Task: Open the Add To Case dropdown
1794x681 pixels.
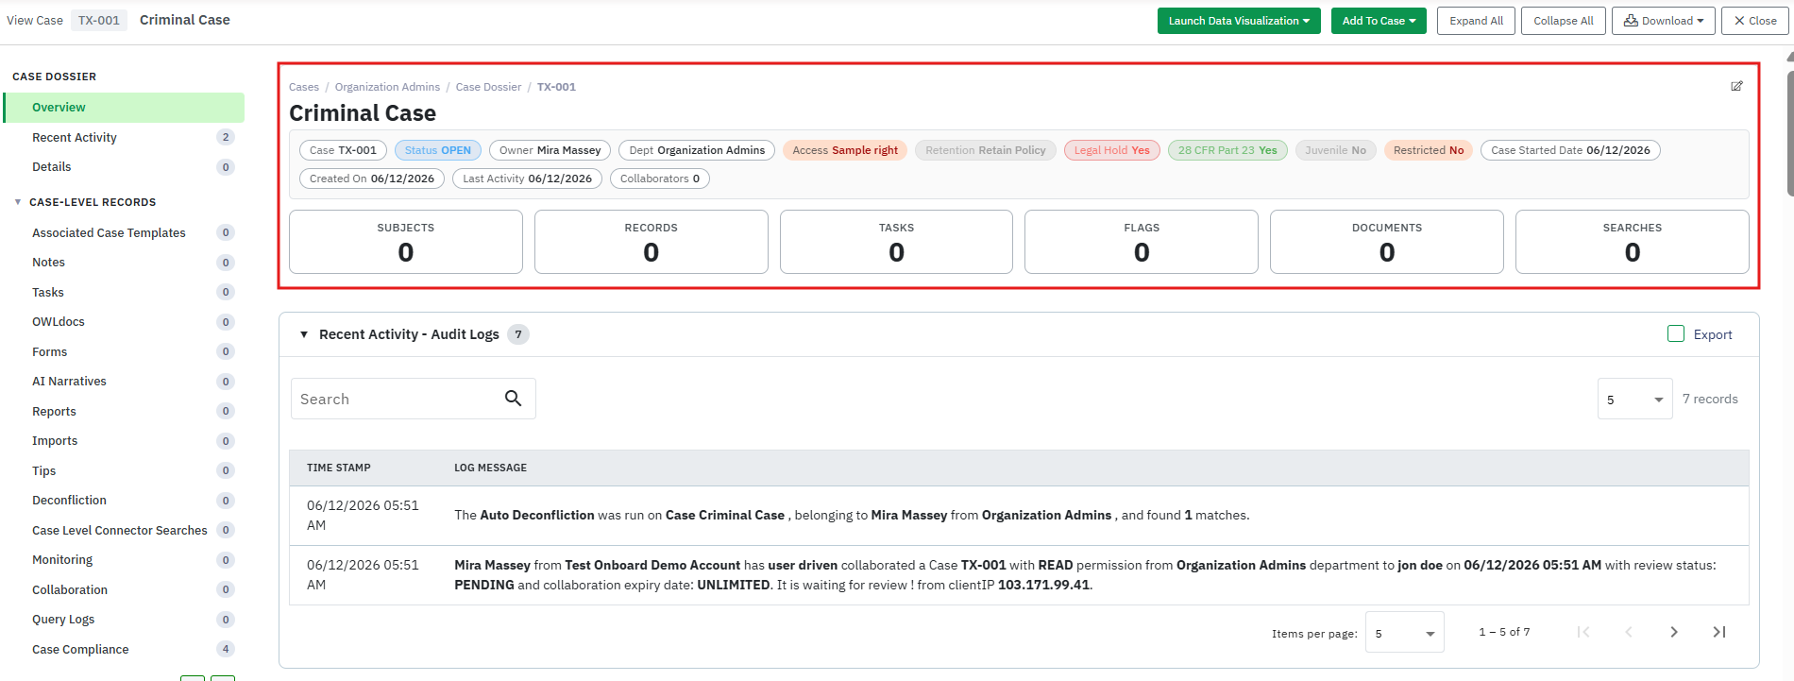Action: pos(1379,21)
